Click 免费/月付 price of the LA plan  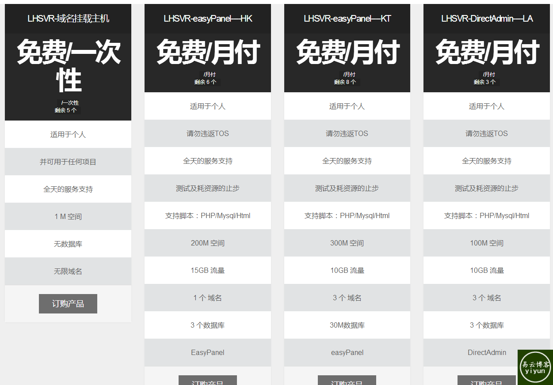tap(487, 52)
